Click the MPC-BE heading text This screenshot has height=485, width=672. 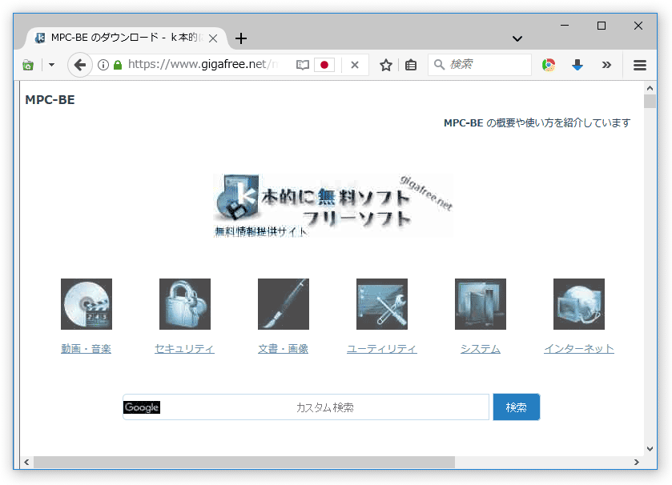point(50,100)
